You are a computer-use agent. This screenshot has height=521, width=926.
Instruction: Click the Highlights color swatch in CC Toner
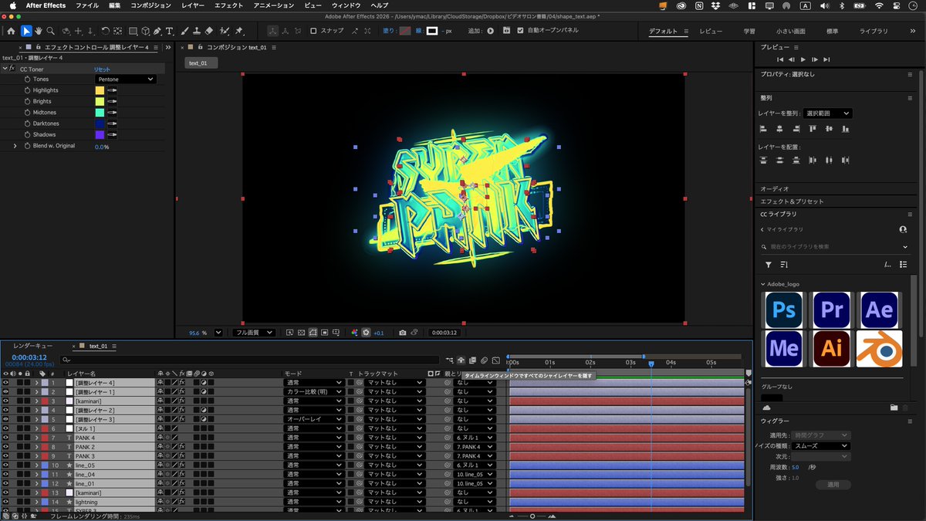pyautogui.click(x=98, y=90)
